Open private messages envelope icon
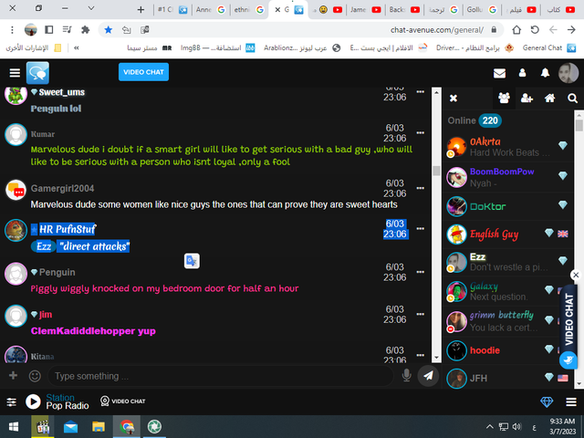 click(499, 73)
